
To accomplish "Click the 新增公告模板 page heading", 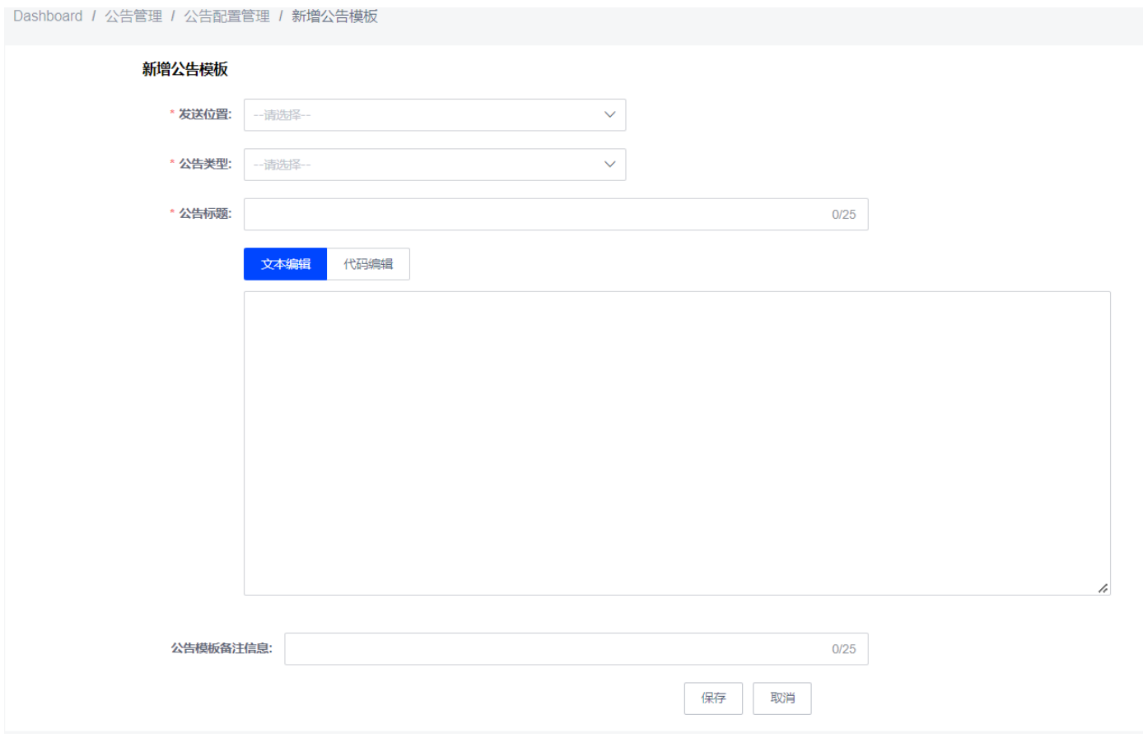I will pyautogui.click(x=184, y=69).
